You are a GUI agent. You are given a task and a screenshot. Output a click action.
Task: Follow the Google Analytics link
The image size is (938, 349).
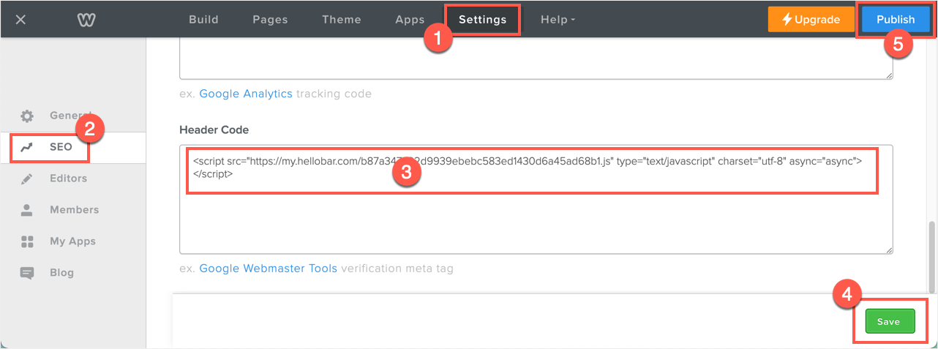tap(246, 94)
